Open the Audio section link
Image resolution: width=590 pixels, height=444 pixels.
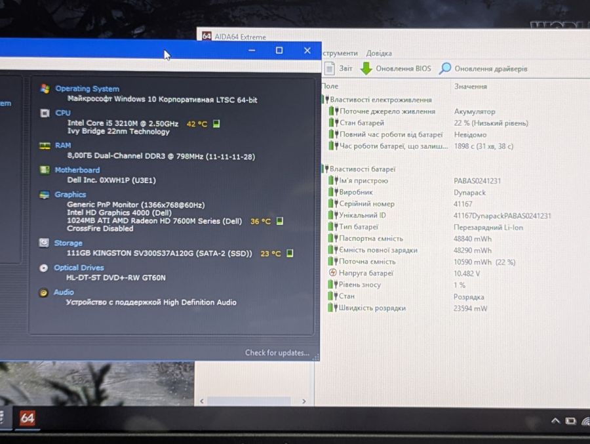coord(64,292)
